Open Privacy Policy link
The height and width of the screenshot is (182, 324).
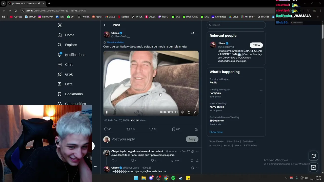pos(233,141)
